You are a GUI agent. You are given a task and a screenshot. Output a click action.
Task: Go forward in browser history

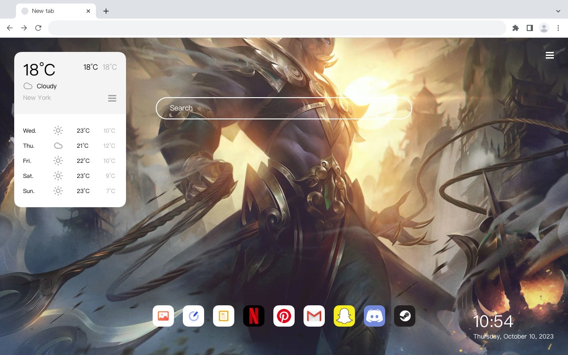(x=24, y=28)
